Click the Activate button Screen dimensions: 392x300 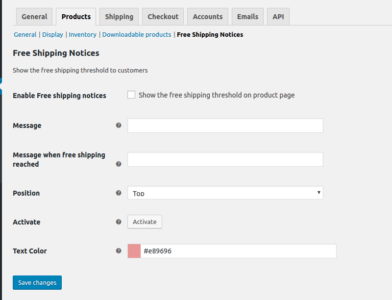145,222
